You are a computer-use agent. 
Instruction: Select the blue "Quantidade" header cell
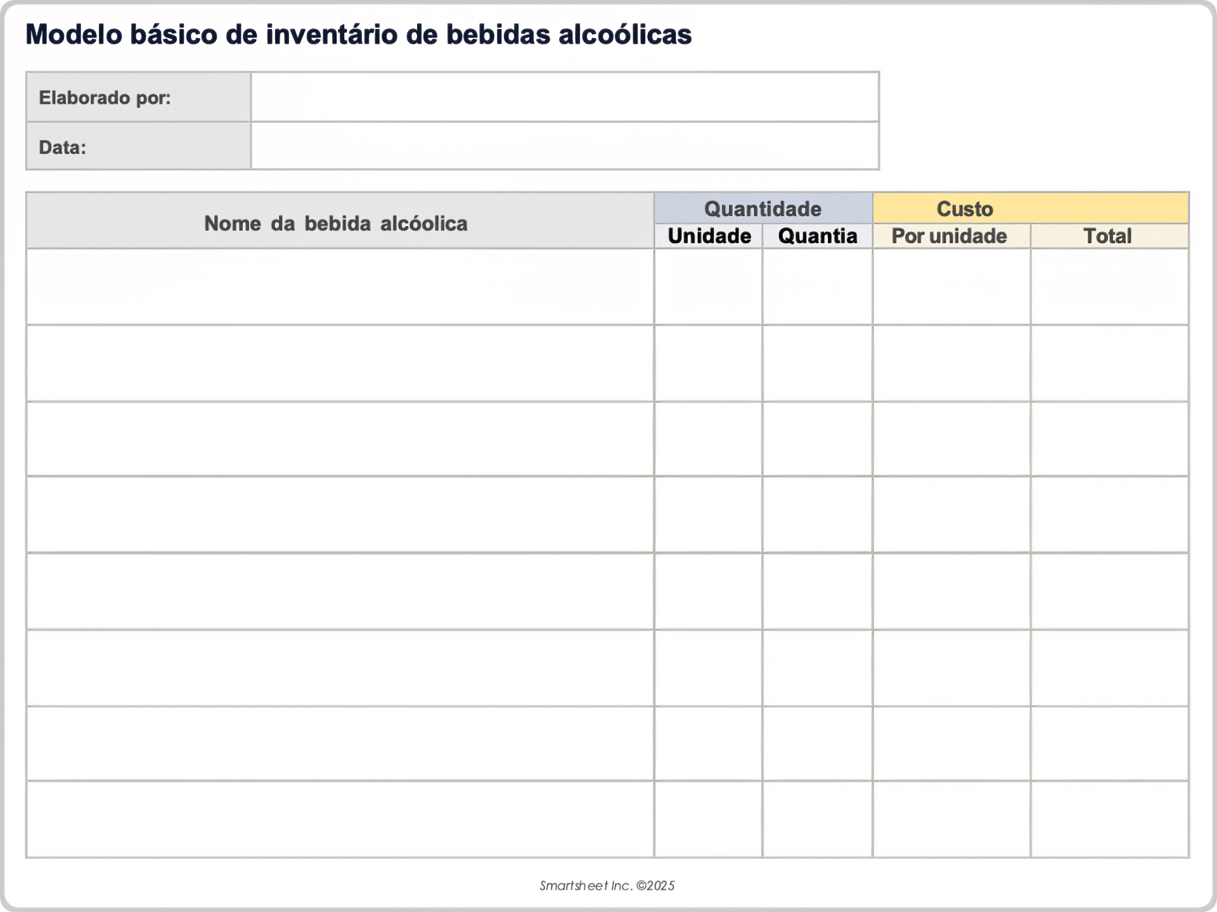point(763,208)
